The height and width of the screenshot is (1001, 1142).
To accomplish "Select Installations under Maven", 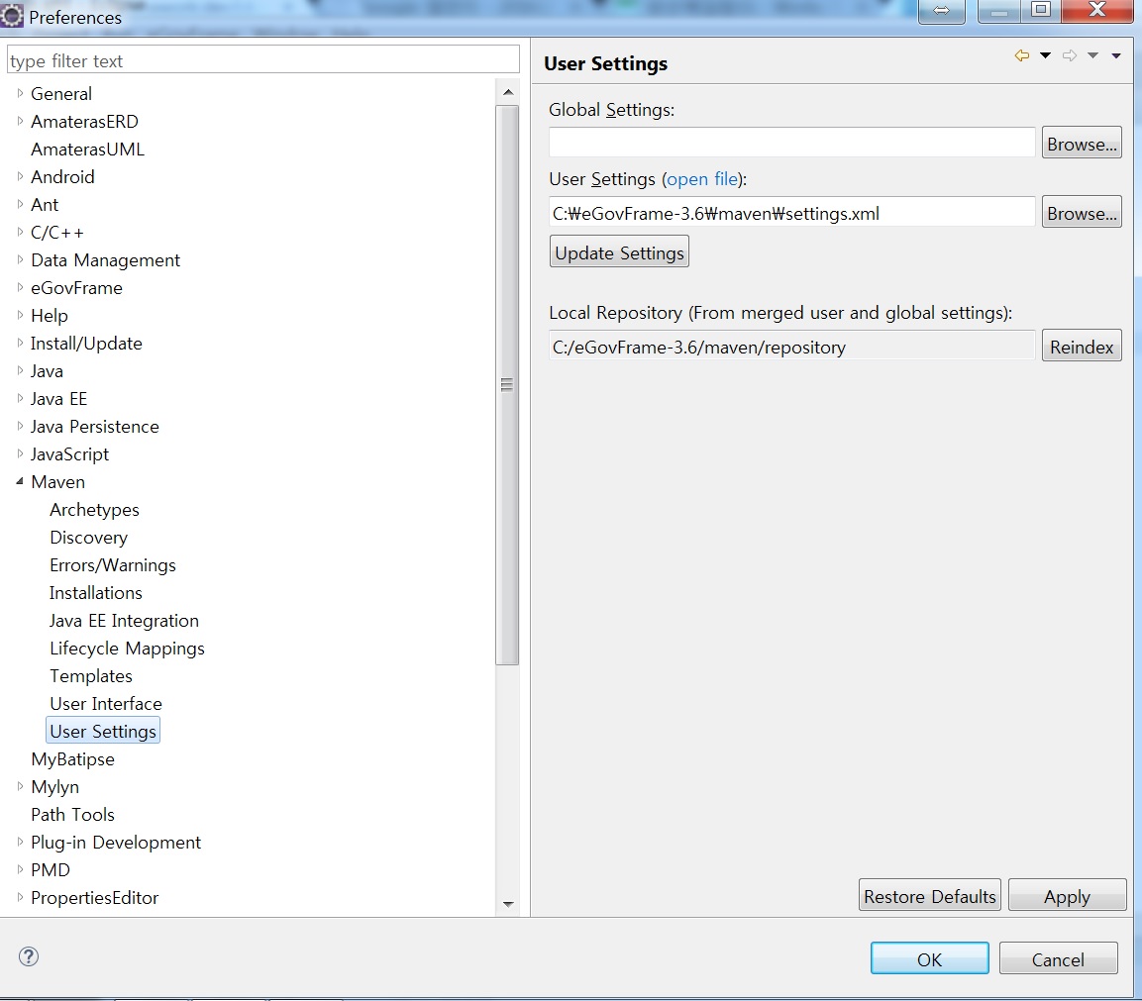I will [x=96, y=593].
